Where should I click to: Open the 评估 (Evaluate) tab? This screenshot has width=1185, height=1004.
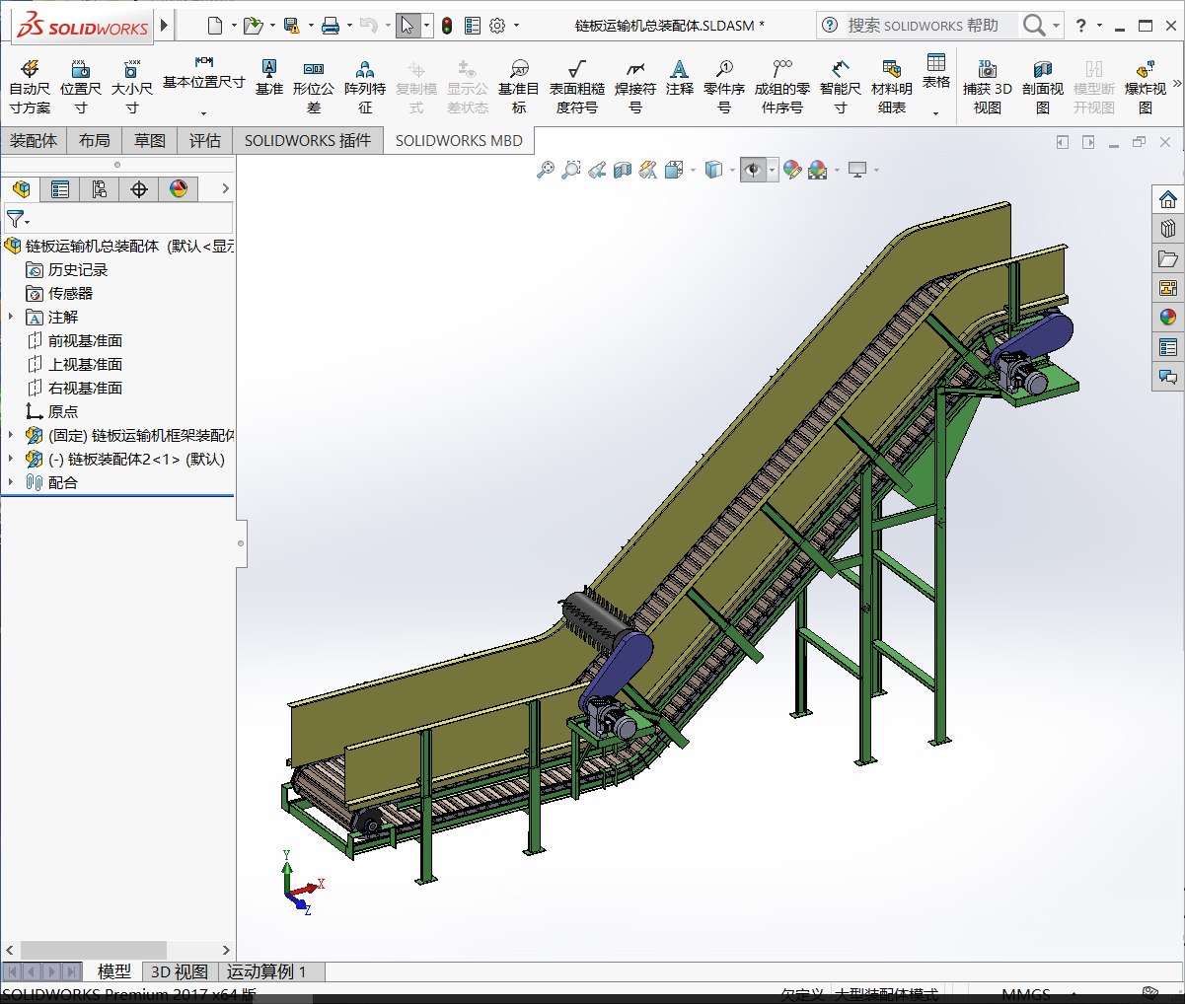[x=205, y=140]
